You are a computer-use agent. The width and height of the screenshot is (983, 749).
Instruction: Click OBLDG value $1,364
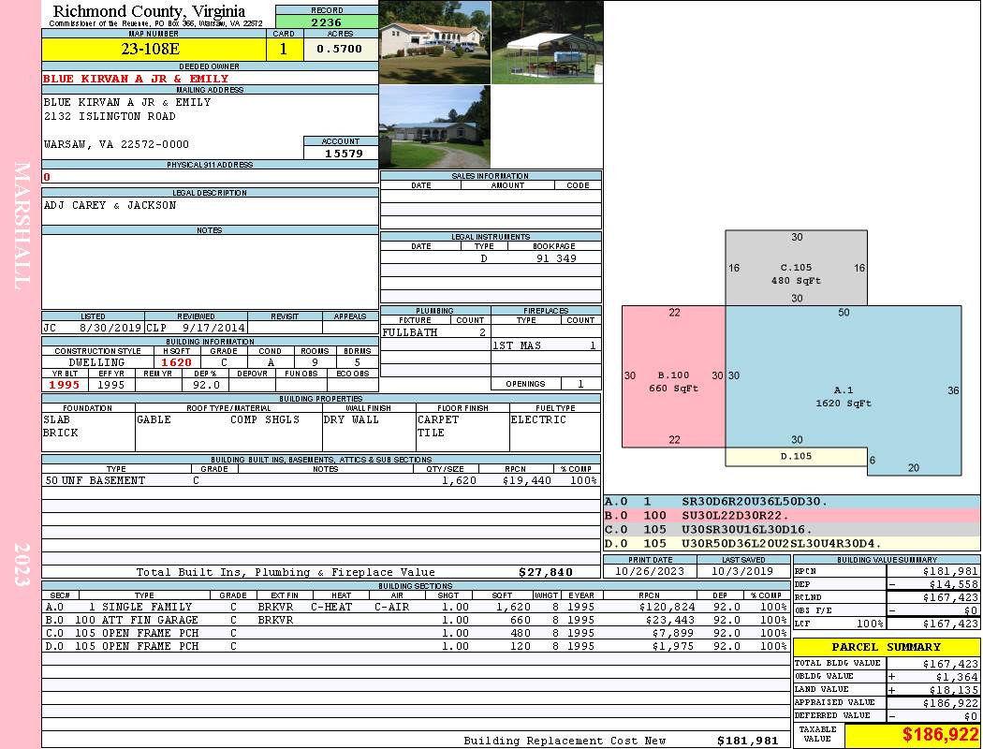point(957,677)
